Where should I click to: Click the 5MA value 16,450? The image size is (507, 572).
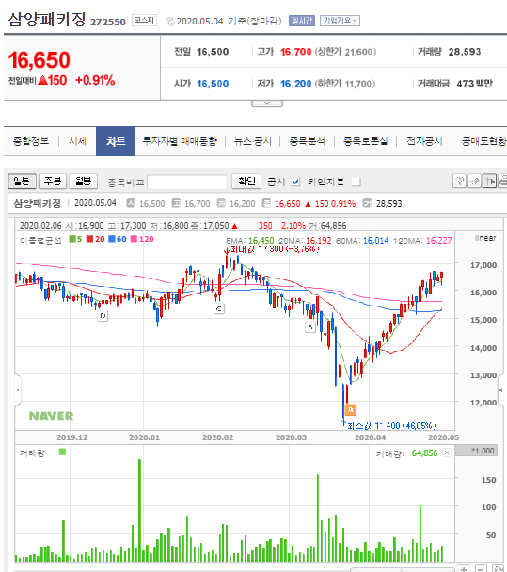tap(261, 241)
